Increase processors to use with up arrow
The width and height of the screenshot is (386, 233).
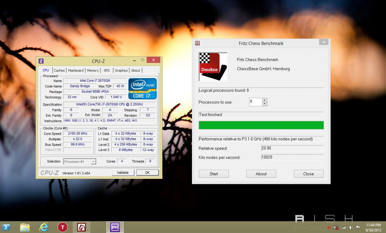264,100
